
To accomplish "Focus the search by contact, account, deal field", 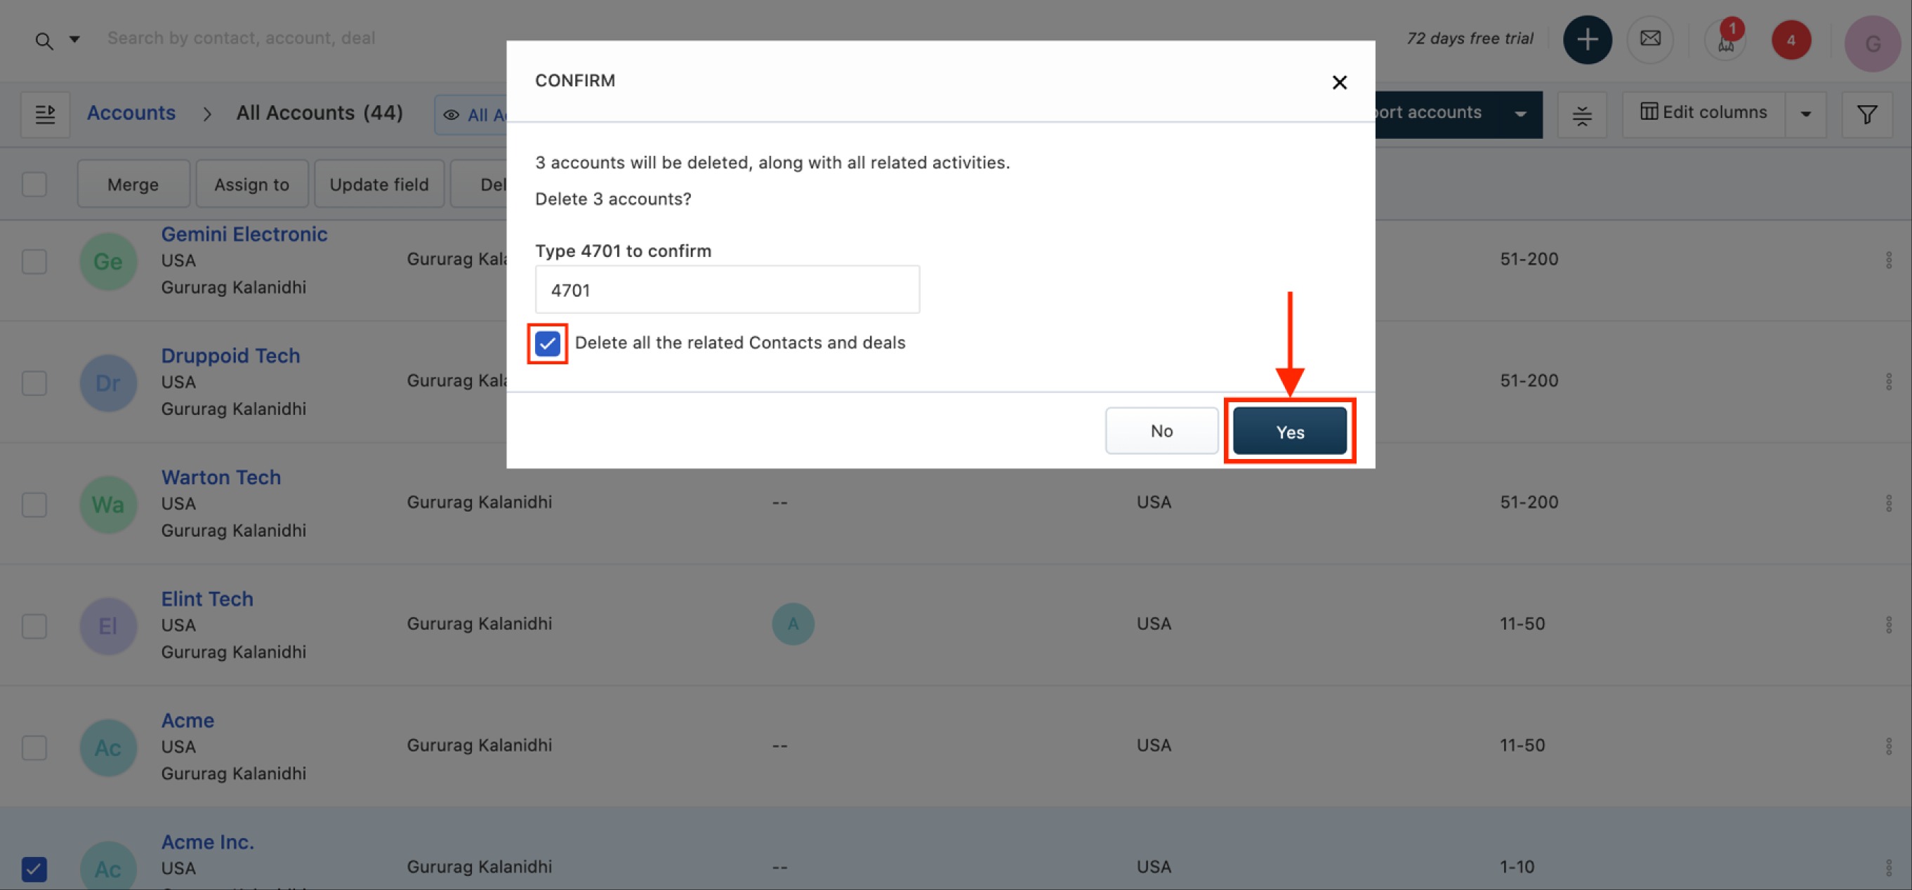I will (242, 38).
